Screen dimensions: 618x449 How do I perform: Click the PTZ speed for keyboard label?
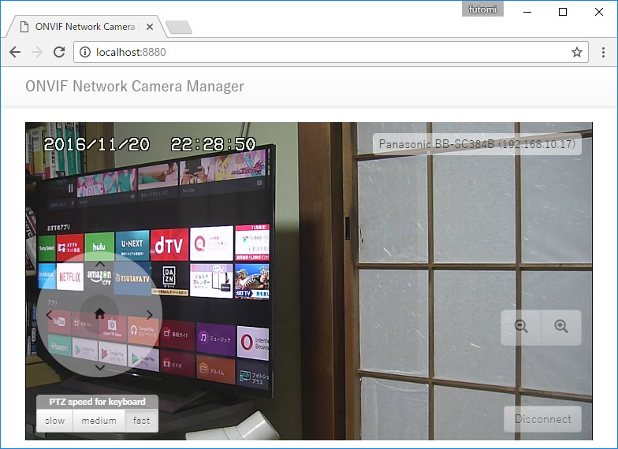(x=98, y=402)
